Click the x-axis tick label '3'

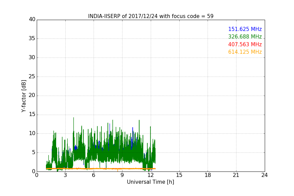(x=65, y=175)
